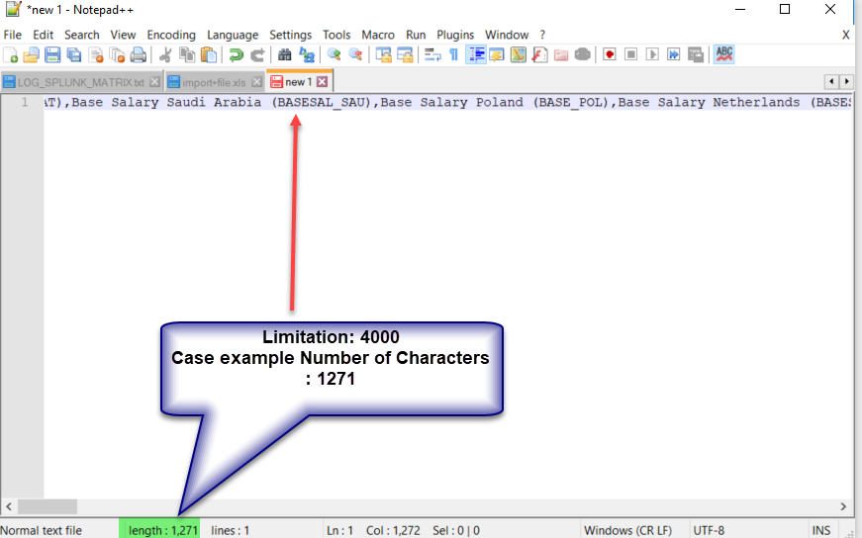Save recorded macro icon

tap(696, 54)
